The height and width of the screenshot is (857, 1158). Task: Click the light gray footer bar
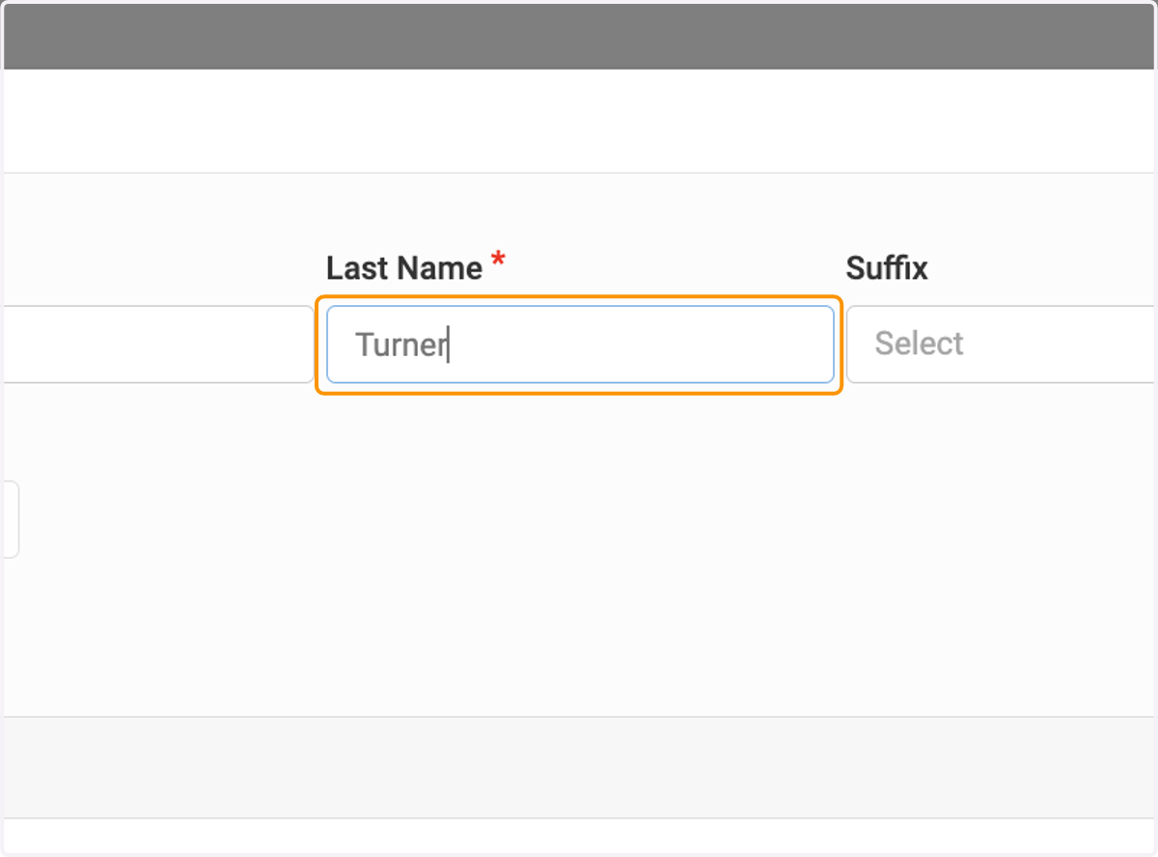coord(579,767)
